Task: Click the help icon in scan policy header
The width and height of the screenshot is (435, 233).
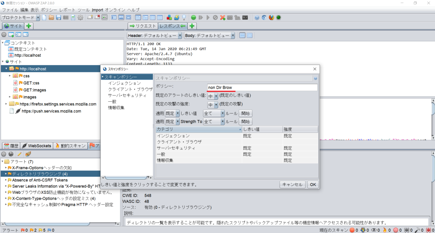Action: [x=315, y=78]
